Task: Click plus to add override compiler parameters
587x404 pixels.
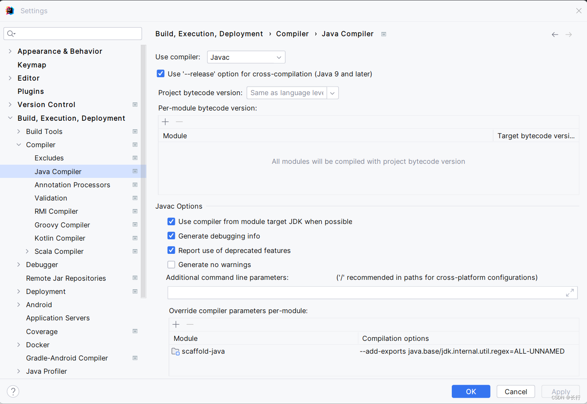Action: click(176, 325)
